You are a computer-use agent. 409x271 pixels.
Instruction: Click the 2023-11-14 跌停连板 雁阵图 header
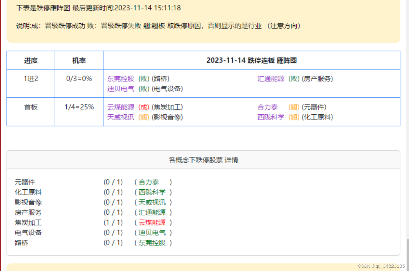[x=251, y=60]
